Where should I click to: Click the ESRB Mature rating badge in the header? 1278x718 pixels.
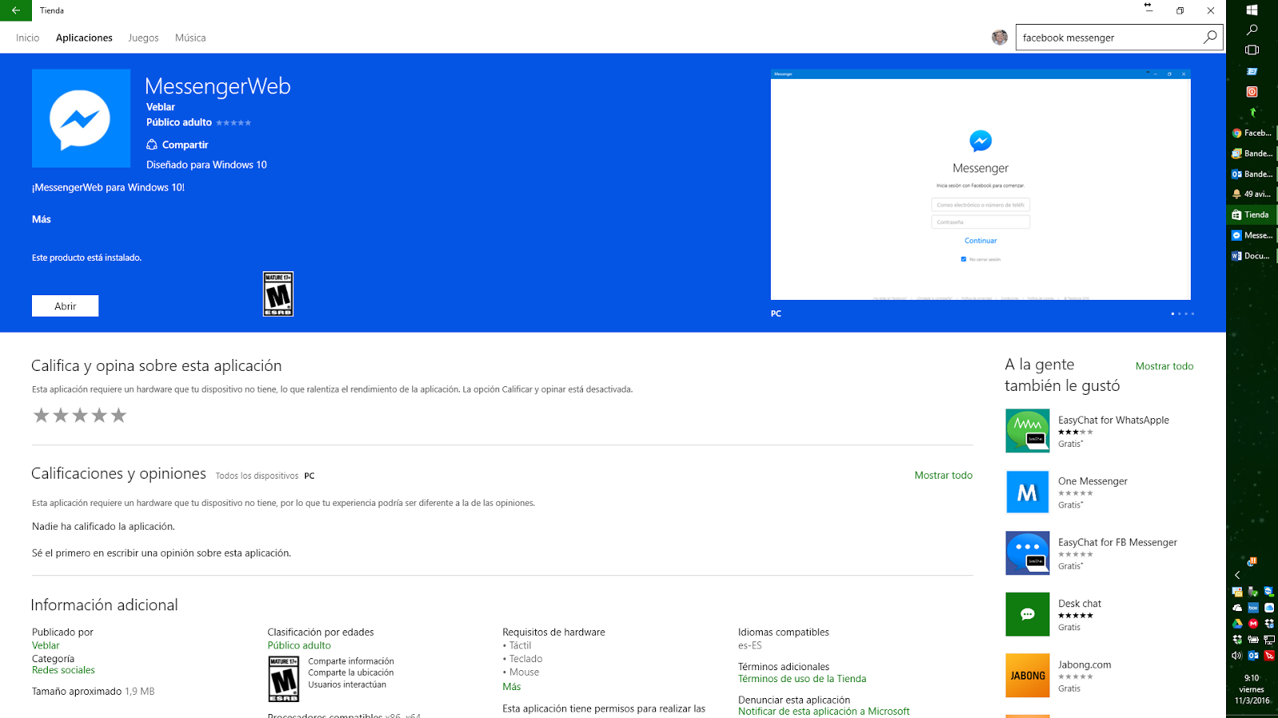tap(278, 294)
